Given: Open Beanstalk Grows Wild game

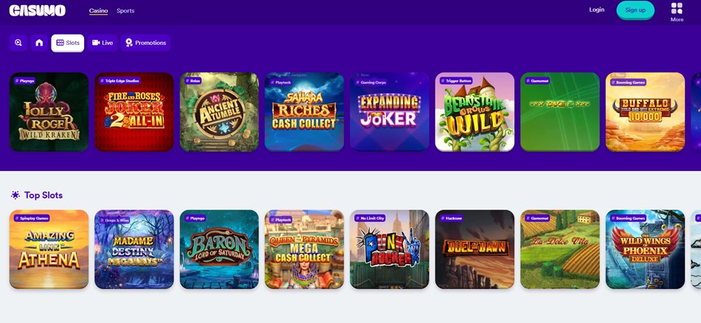Looking at the screenshot, I should click(x=474, y=112).
